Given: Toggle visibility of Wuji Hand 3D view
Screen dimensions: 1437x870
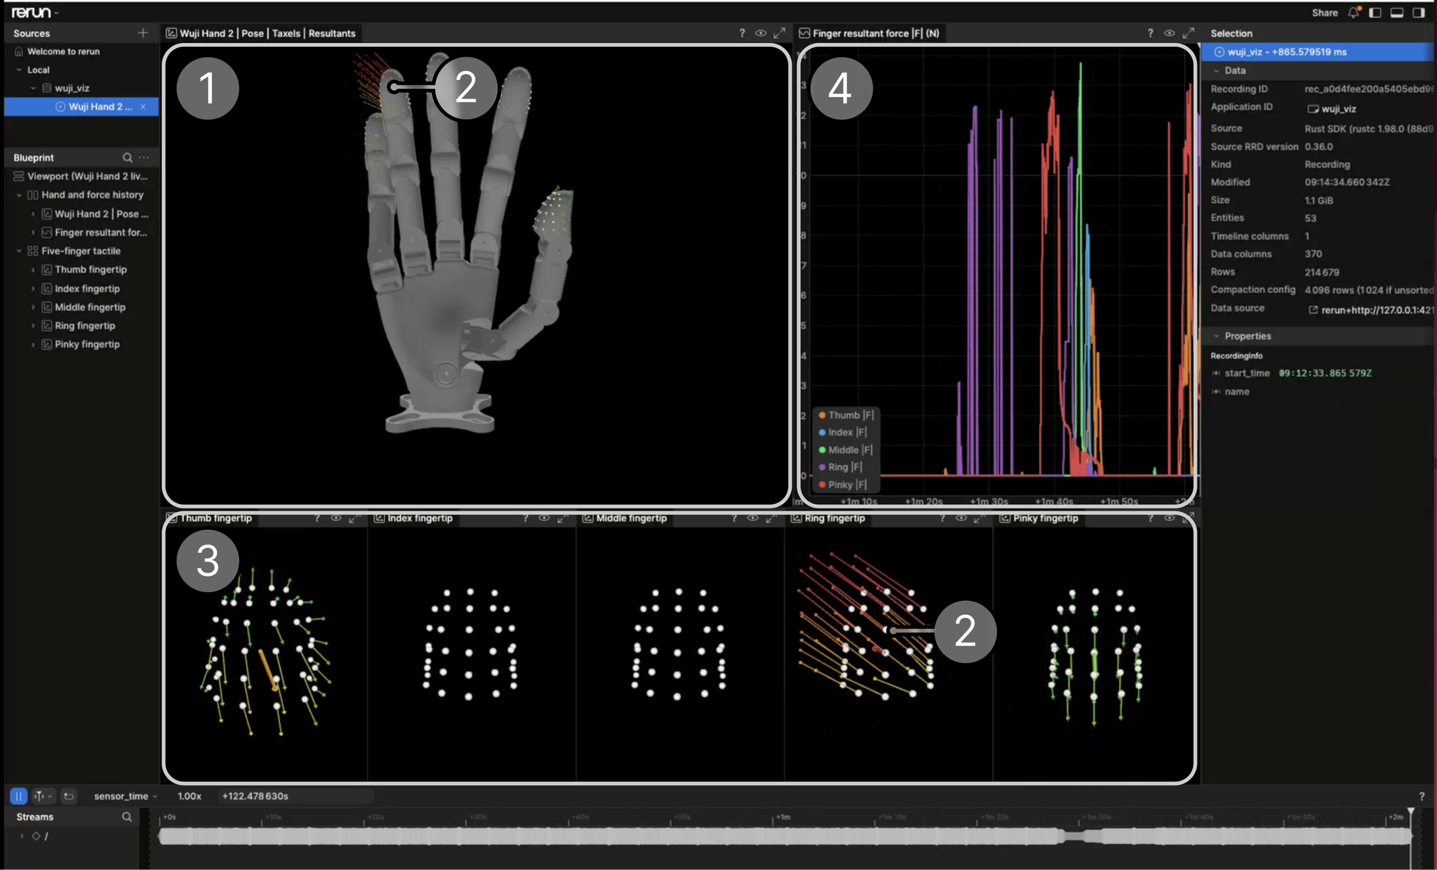Looking at the screenshot, I should tap(761, 33).
